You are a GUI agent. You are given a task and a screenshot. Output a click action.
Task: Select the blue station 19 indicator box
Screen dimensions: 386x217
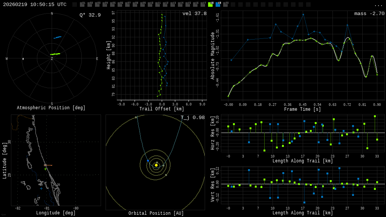tap(218, 5)
